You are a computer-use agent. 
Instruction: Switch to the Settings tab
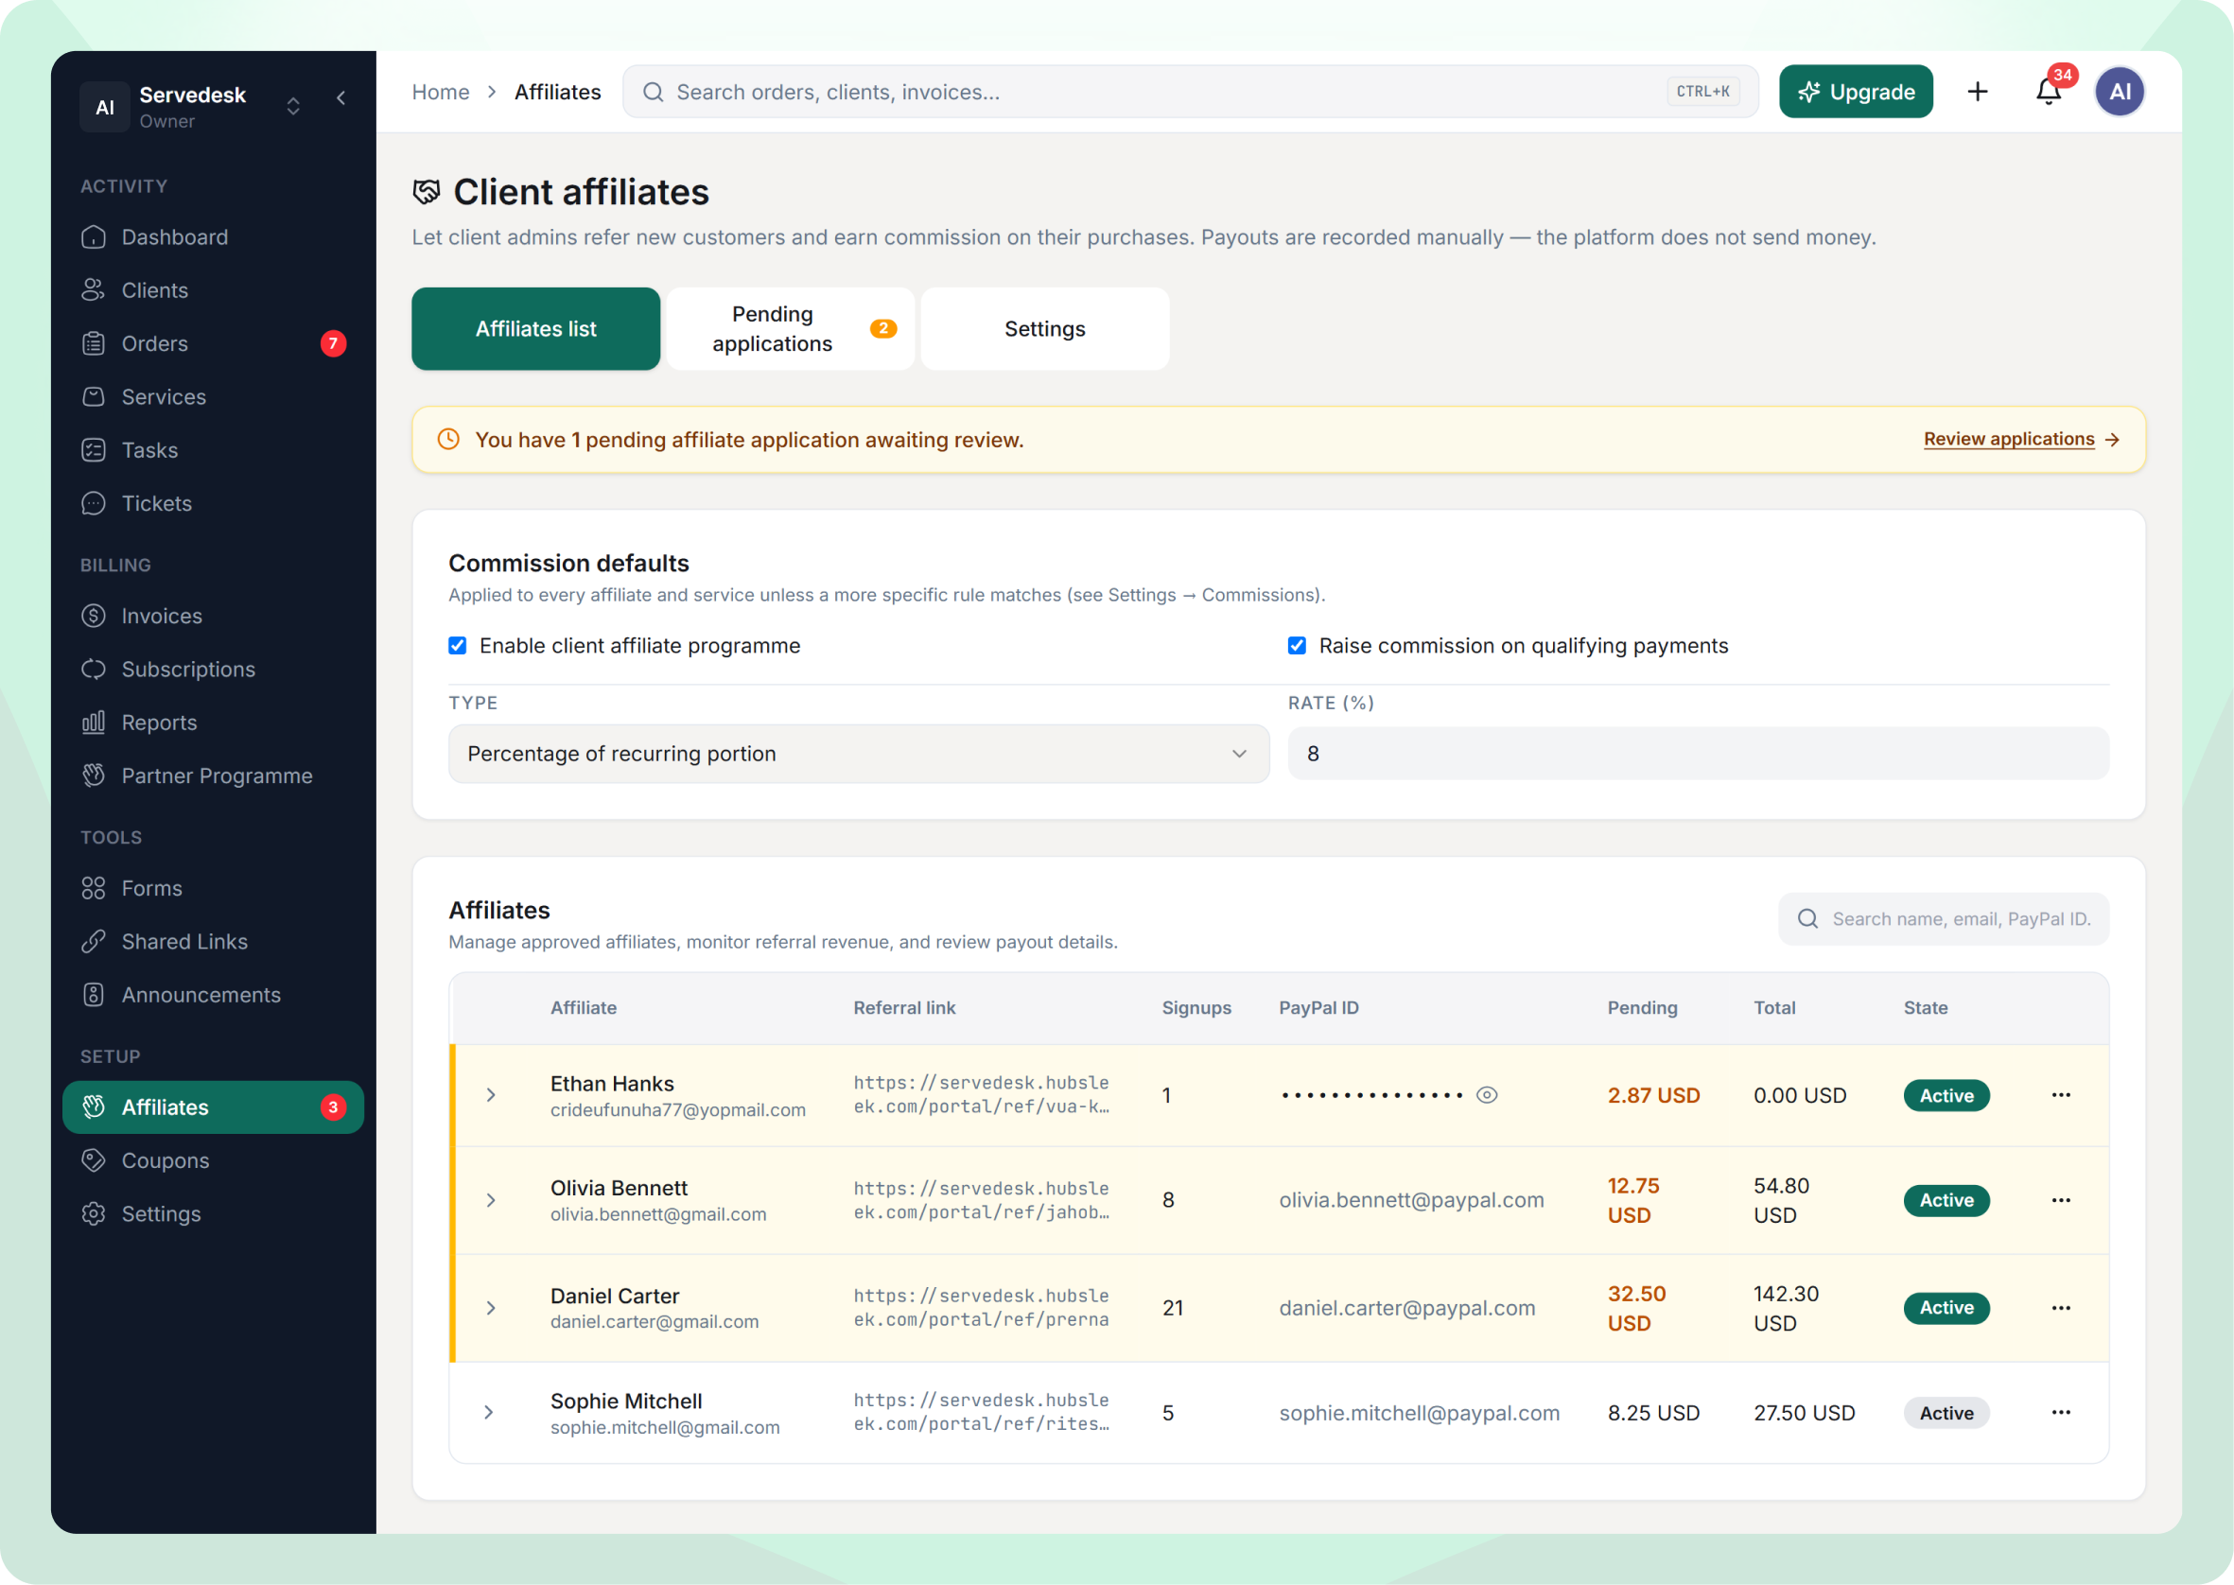tap(1045, 329)
